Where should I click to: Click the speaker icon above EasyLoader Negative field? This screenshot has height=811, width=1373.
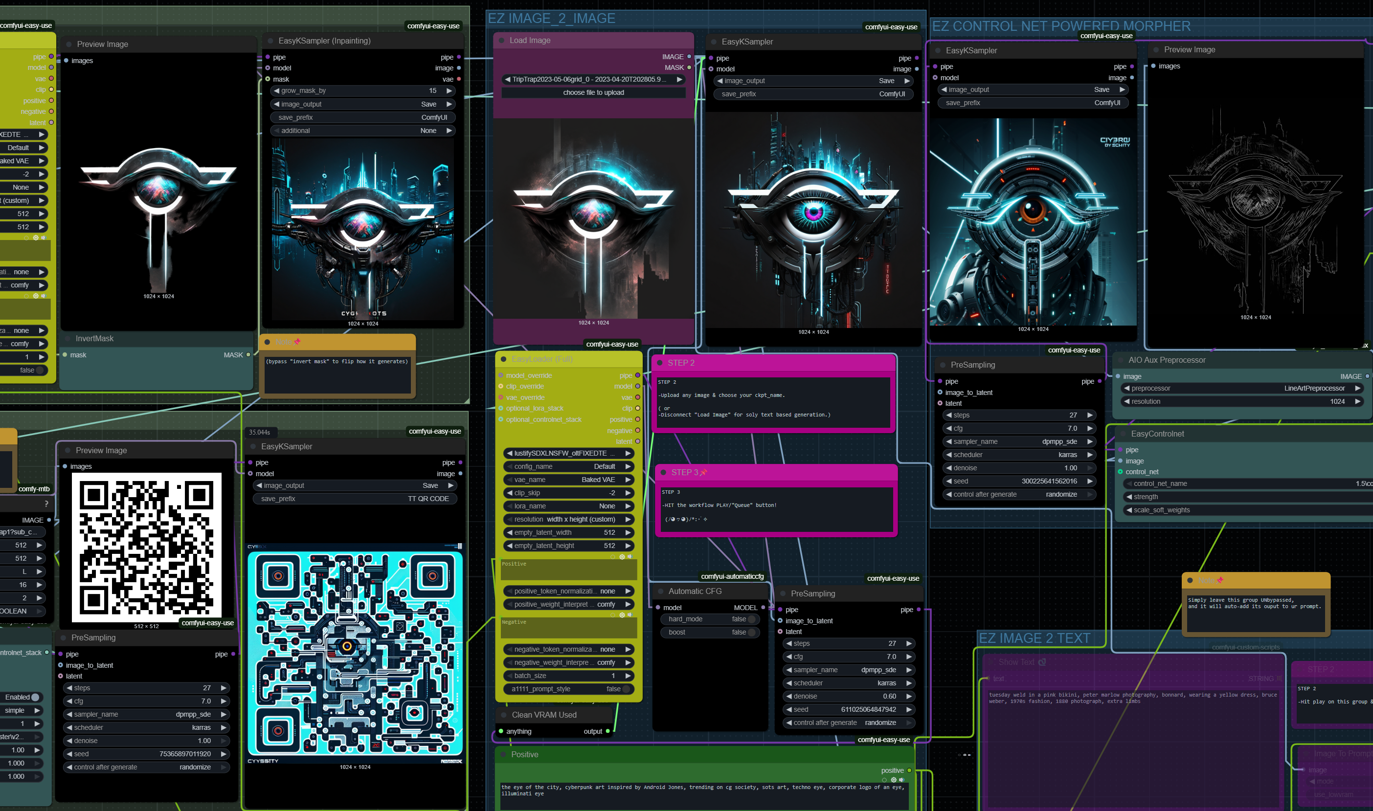click(630, 615)
